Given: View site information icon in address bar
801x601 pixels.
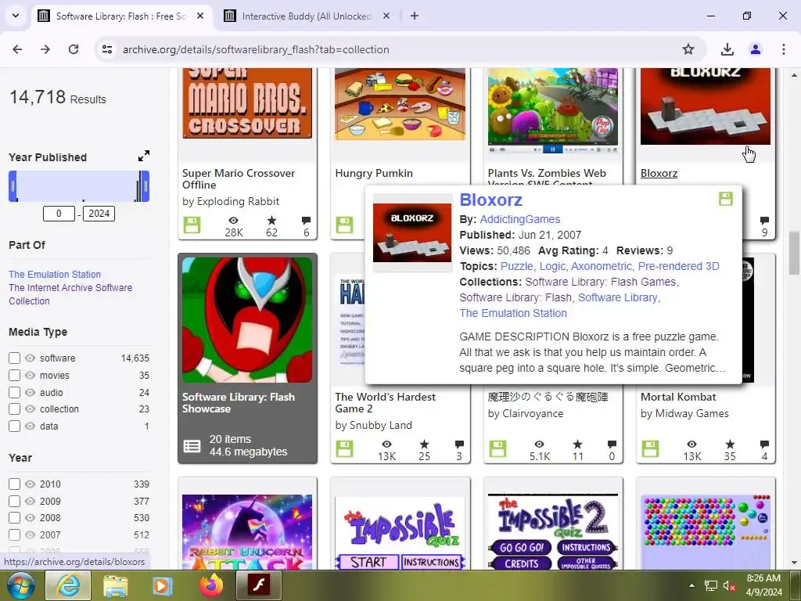Looking at the screenshot, I should coord(106,49).
